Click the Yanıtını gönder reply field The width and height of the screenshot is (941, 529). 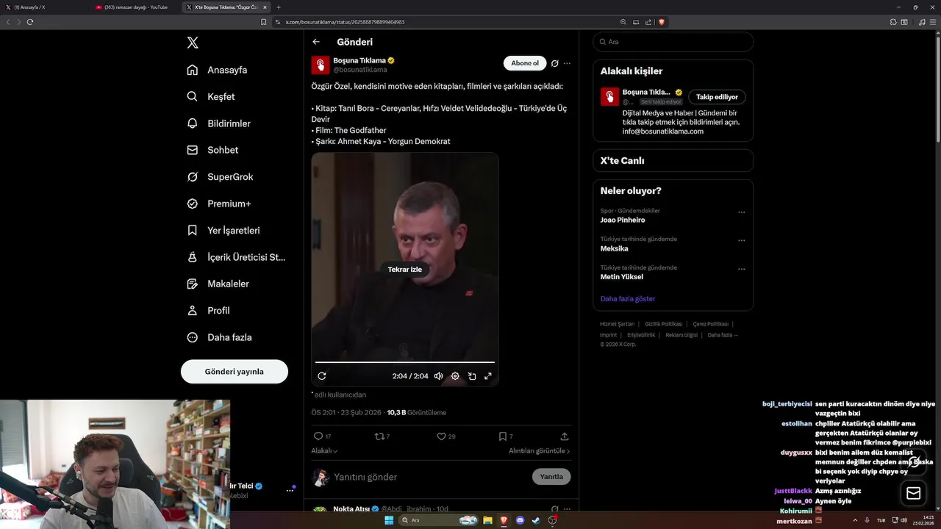click(430, 477)
